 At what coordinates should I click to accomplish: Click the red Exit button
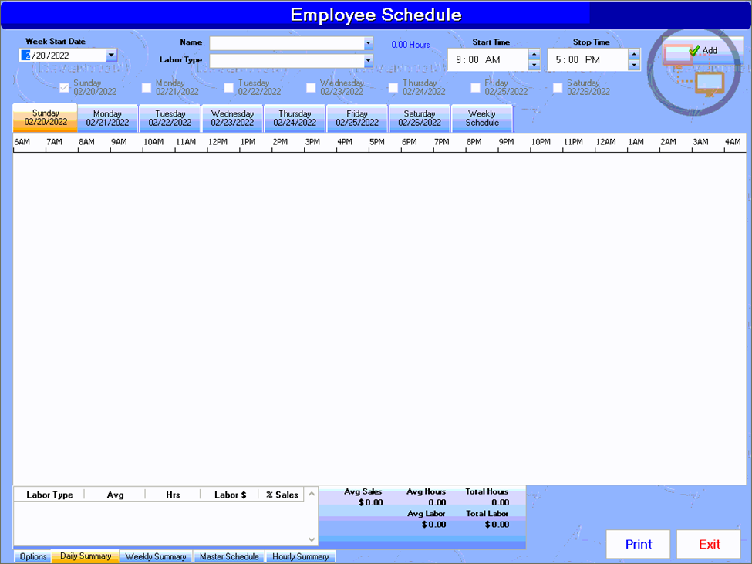tap(709, 545)
